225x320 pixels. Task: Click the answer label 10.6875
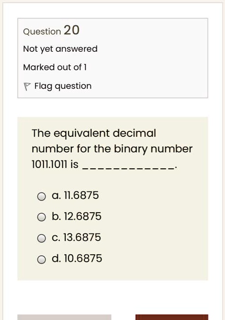point(83,258)
